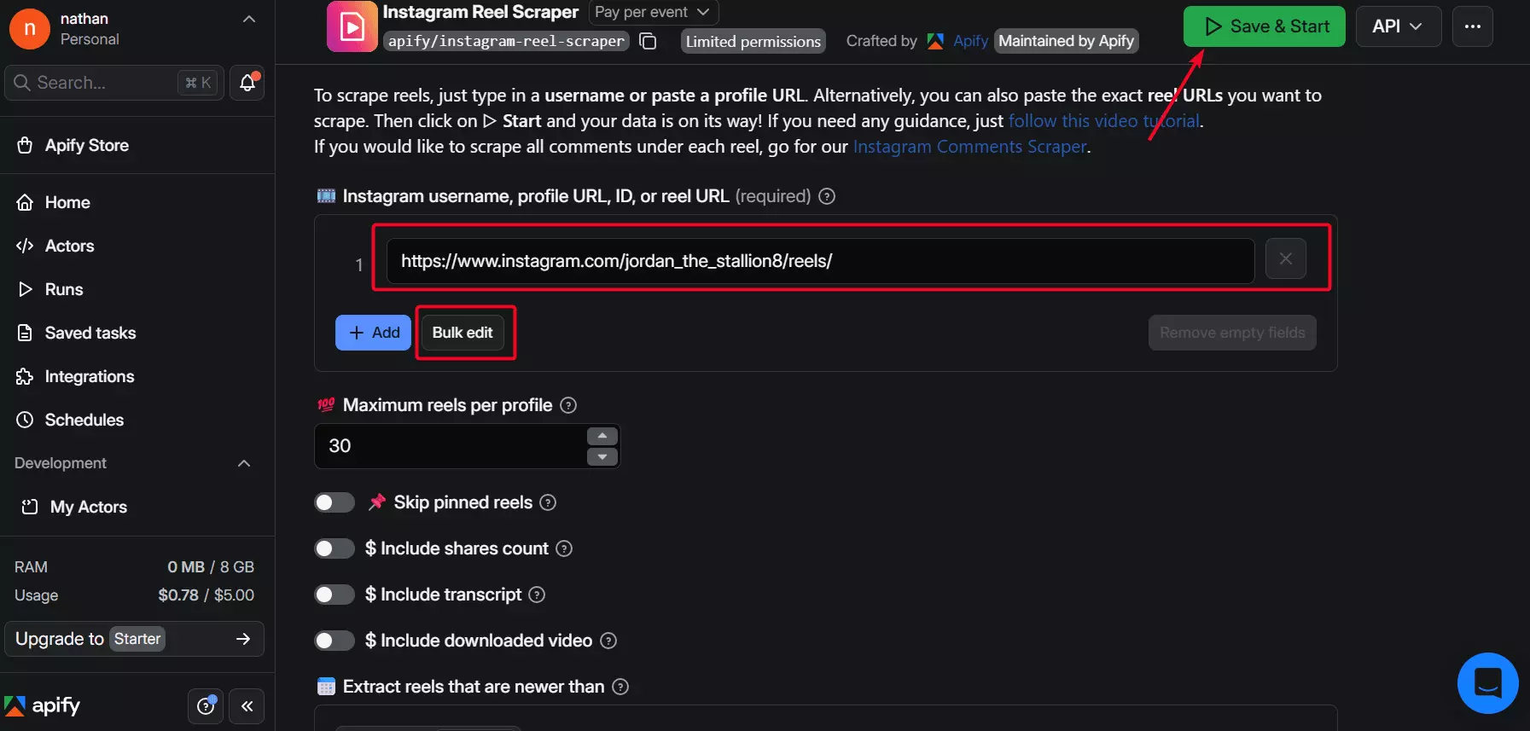Remove the jordan_the_stallion8 URL entry
This screenshot has width=1530, height=731.
pos(1286,258)
